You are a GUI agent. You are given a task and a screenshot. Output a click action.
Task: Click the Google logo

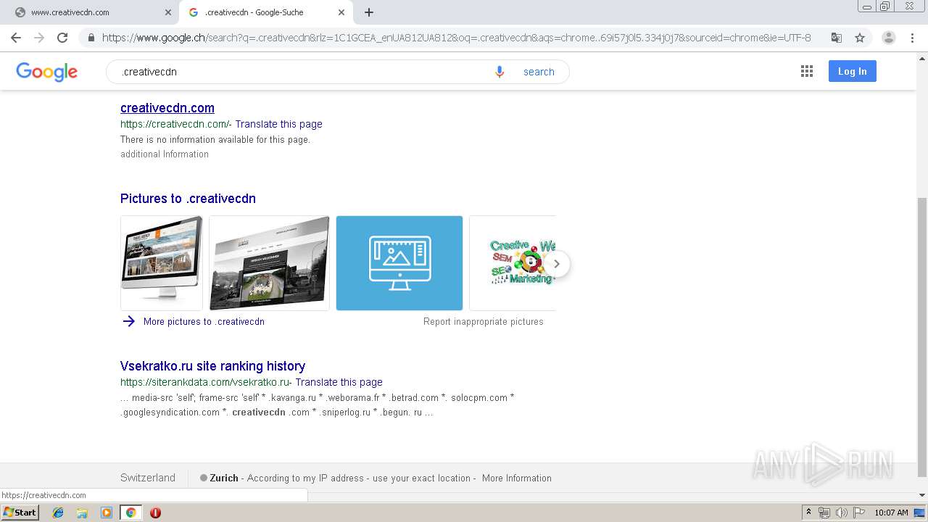pos(47,72)
